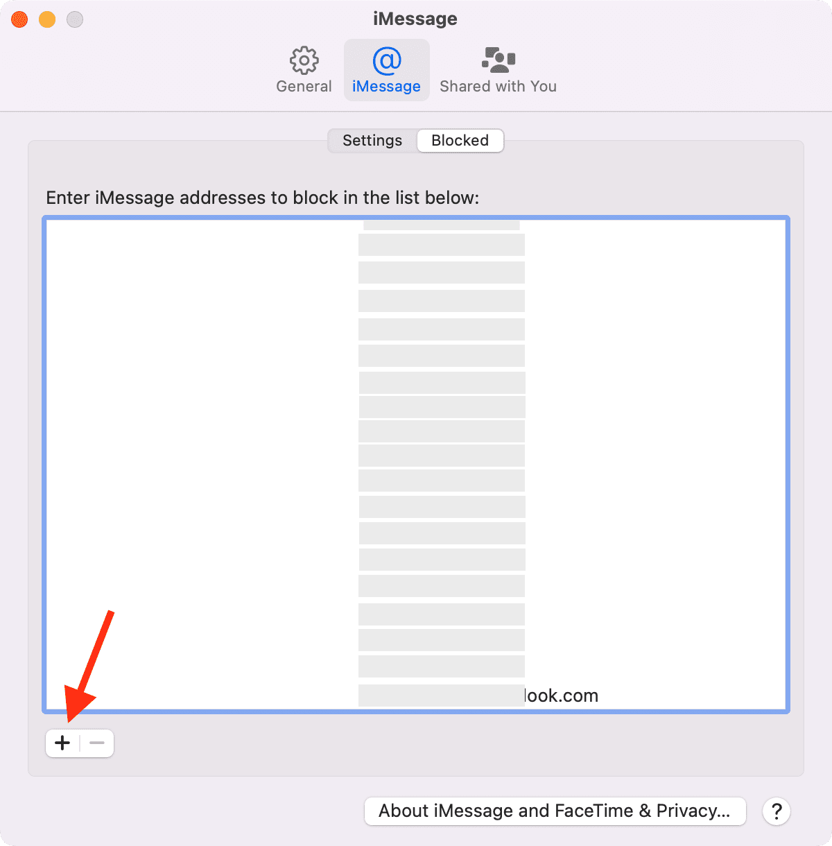Viewport: 832px width, 846px height.
Task: Select the blocked entry ending in look.com
Action: 416,696
